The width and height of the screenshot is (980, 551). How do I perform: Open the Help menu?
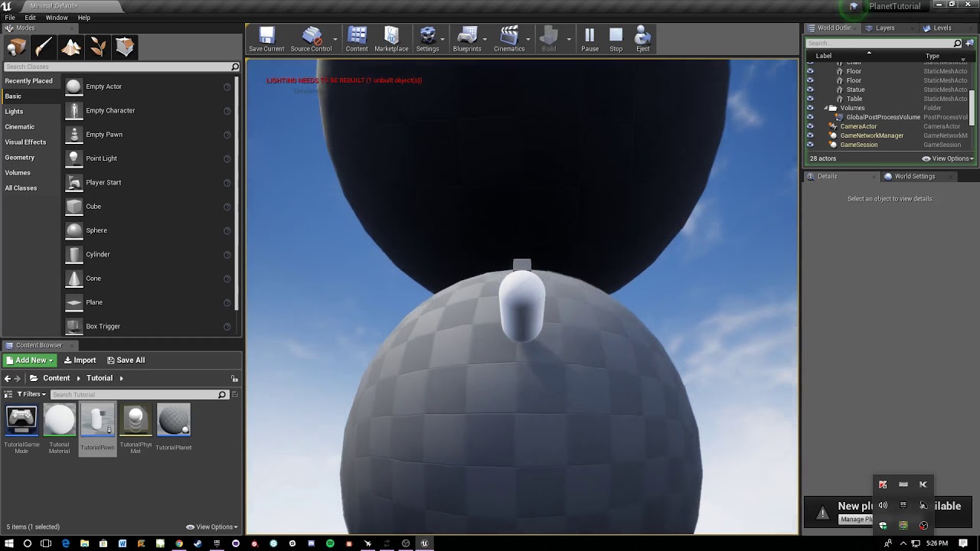84,18
